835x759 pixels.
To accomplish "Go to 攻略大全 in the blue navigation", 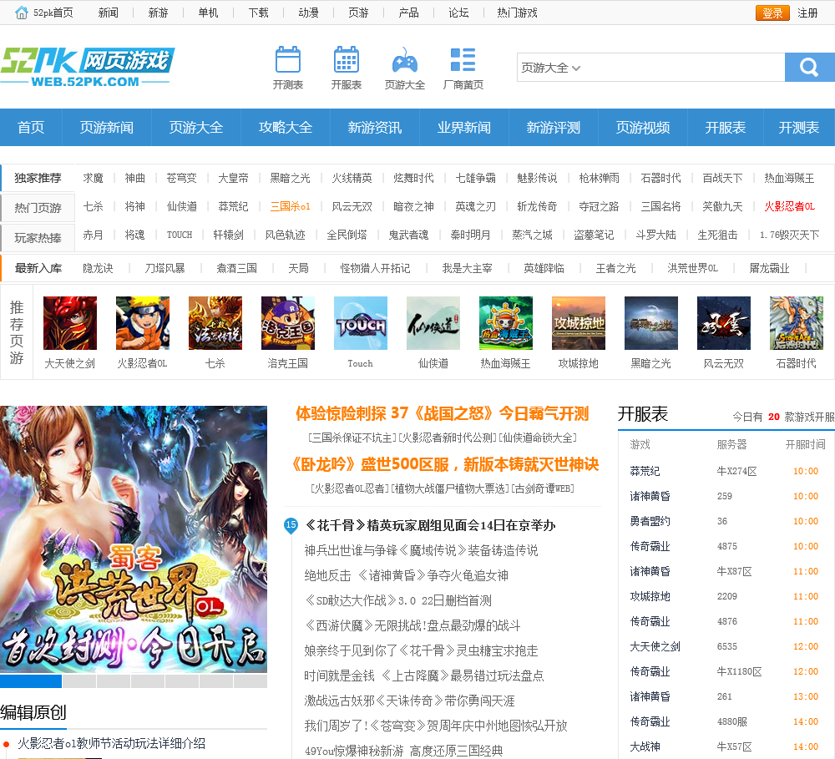I will pos(286,127).
